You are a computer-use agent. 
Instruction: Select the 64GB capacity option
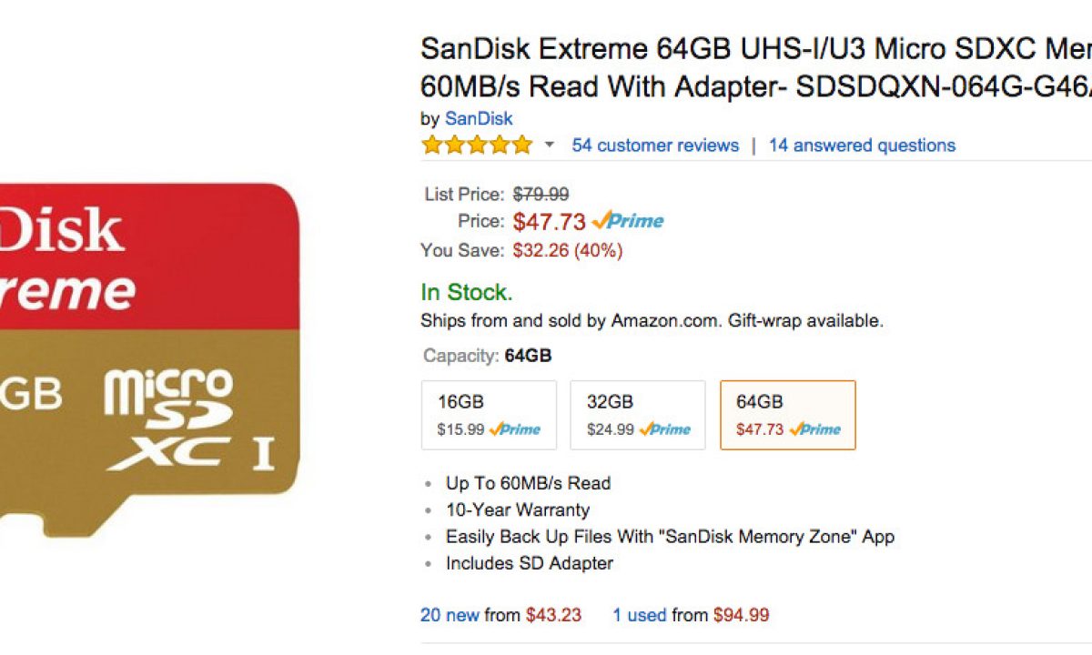787,415
